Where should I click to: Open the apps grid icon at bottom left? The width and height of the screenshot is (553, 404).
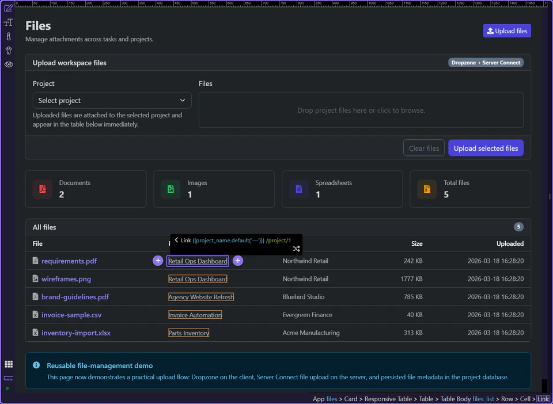pos(8,364)
